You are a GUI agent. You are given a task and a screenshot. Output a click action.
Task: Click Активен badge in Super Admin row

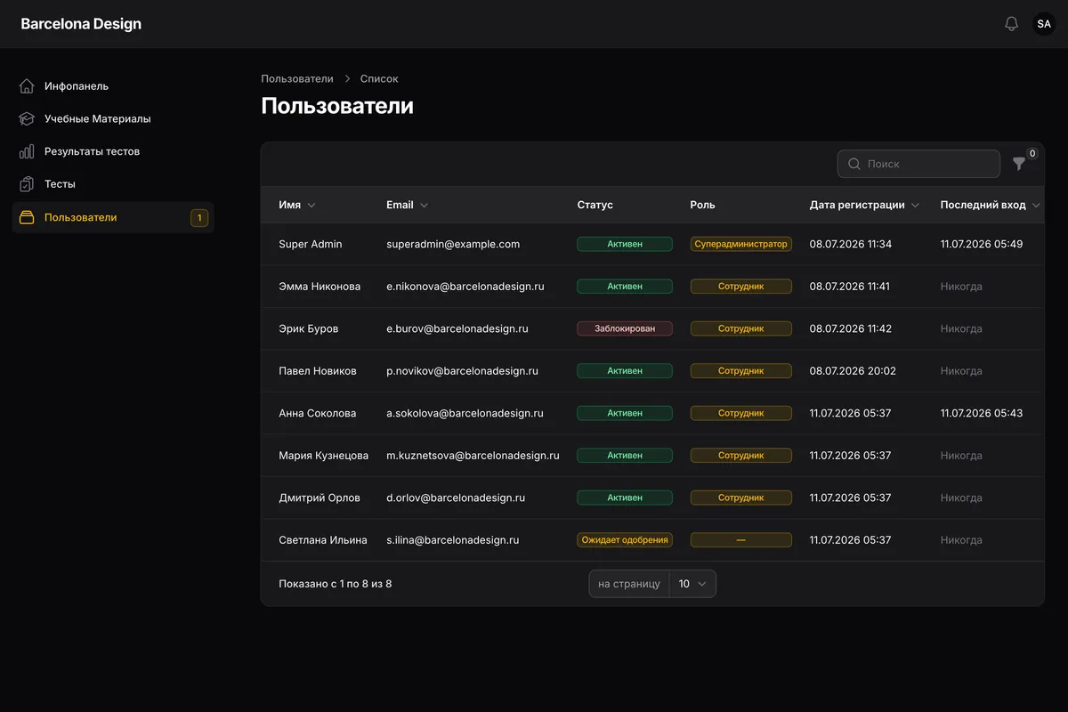click(x=625, y=244)
